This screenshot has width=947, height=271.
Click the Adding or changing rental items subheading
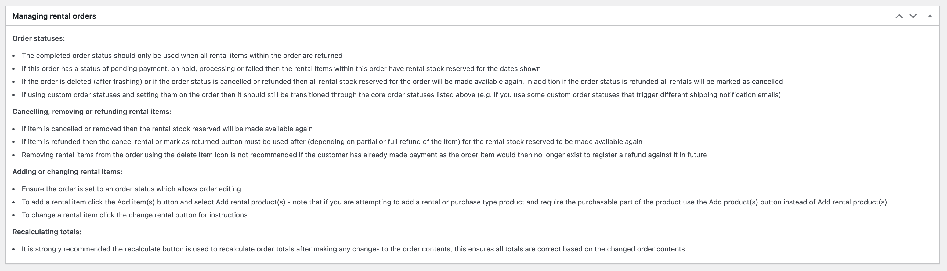tap(67, 171)
